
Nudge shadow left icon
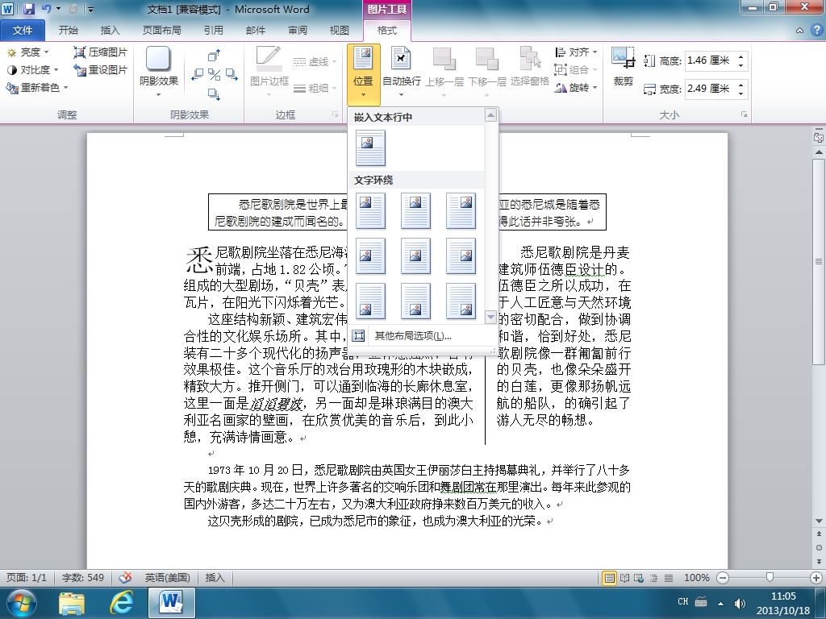tap(198, 74)
